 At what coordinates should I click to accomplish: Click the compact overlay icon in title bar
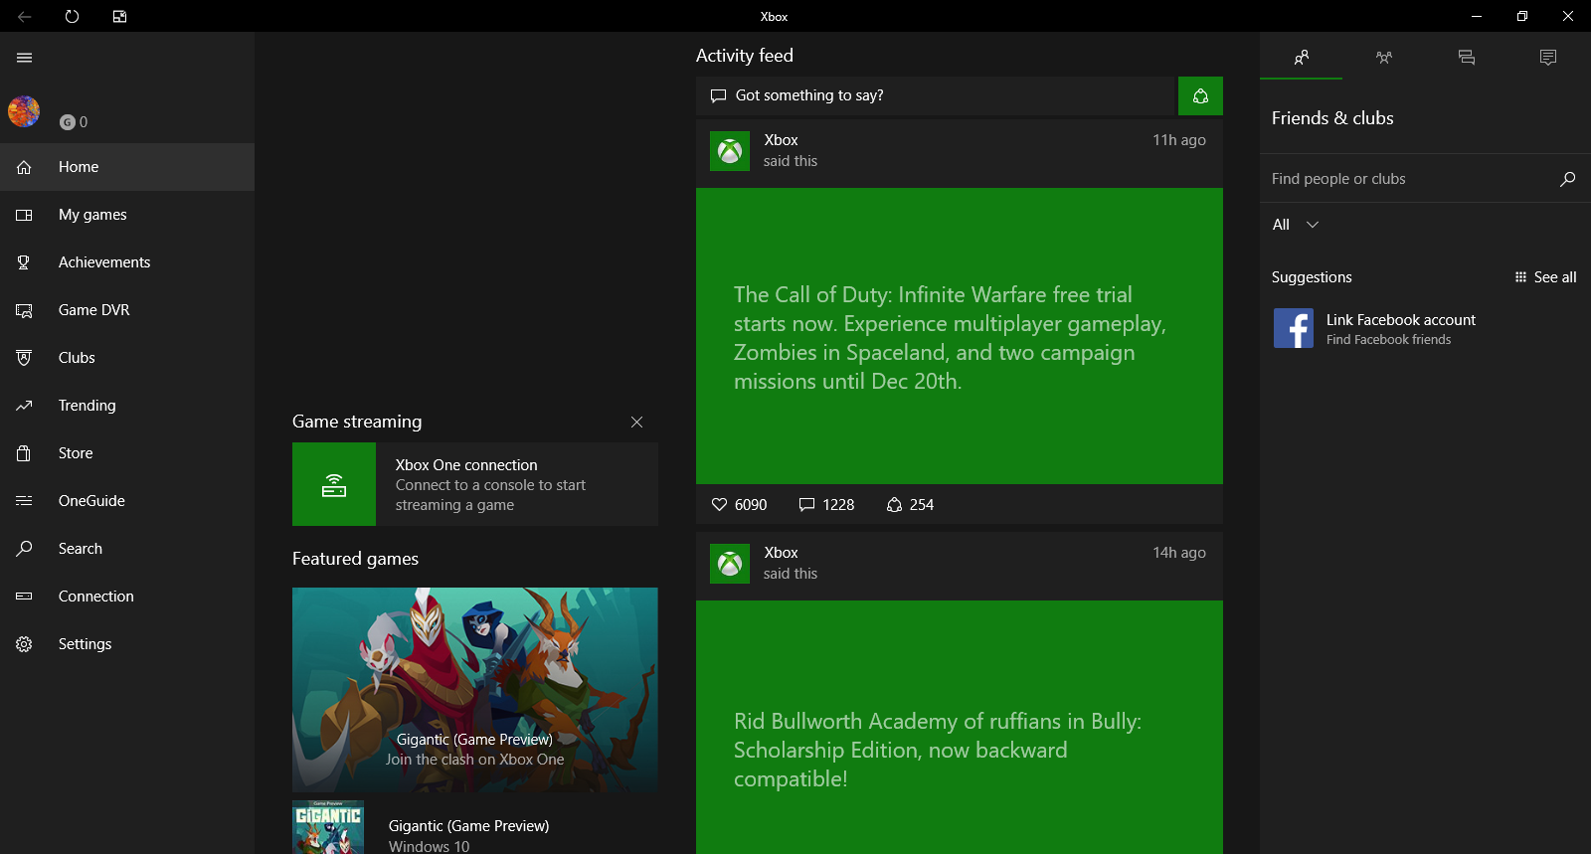tap(119, 16)
